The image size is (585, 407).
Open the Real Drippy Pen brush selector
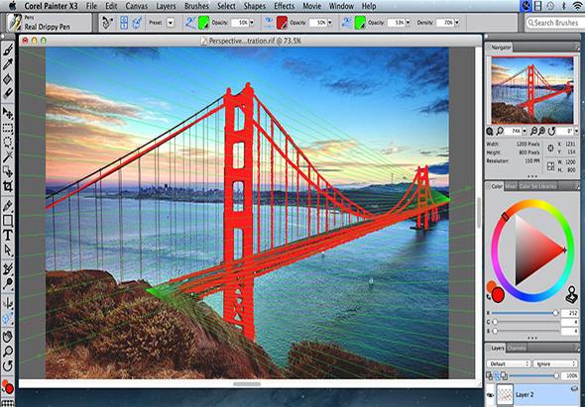pyautogui.click(x=49, y=23)
